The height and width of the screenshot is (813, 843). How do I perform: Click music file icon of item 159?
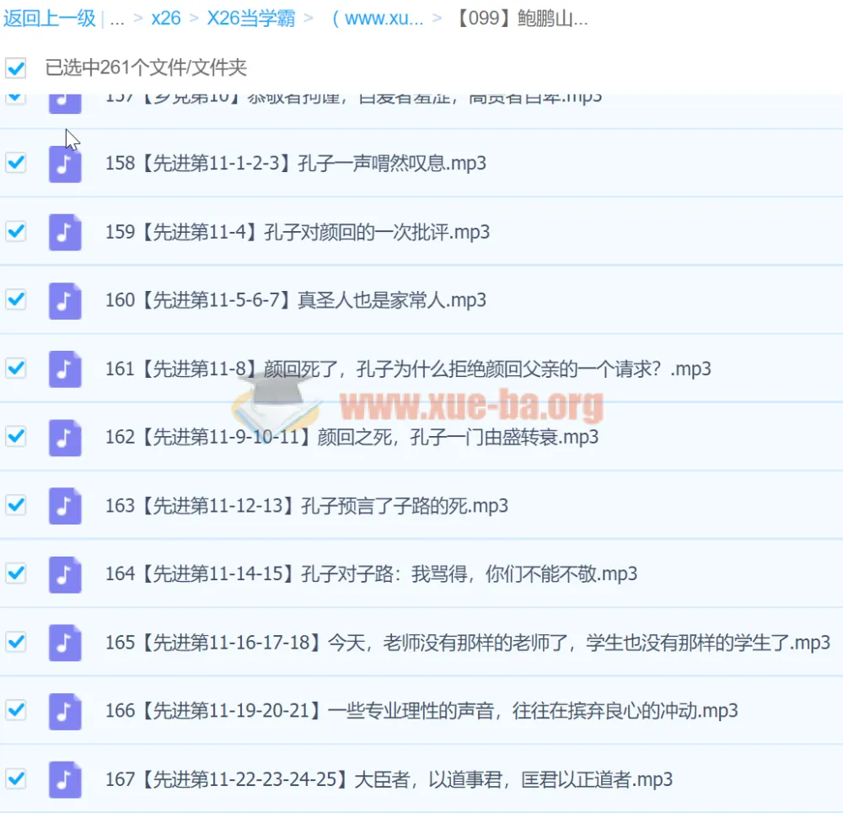tap(65, 232)
